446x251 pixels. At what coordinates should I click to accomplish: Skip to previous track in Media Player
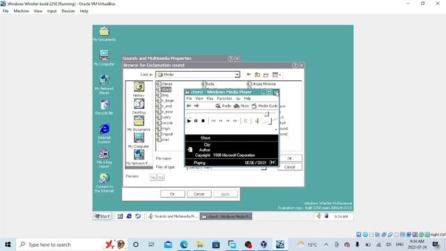tap(213, 121)
